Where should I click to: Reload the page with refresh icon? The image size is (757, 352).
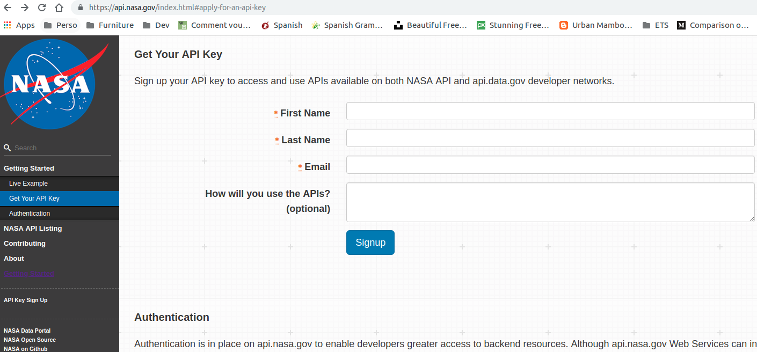click(41, 8)
